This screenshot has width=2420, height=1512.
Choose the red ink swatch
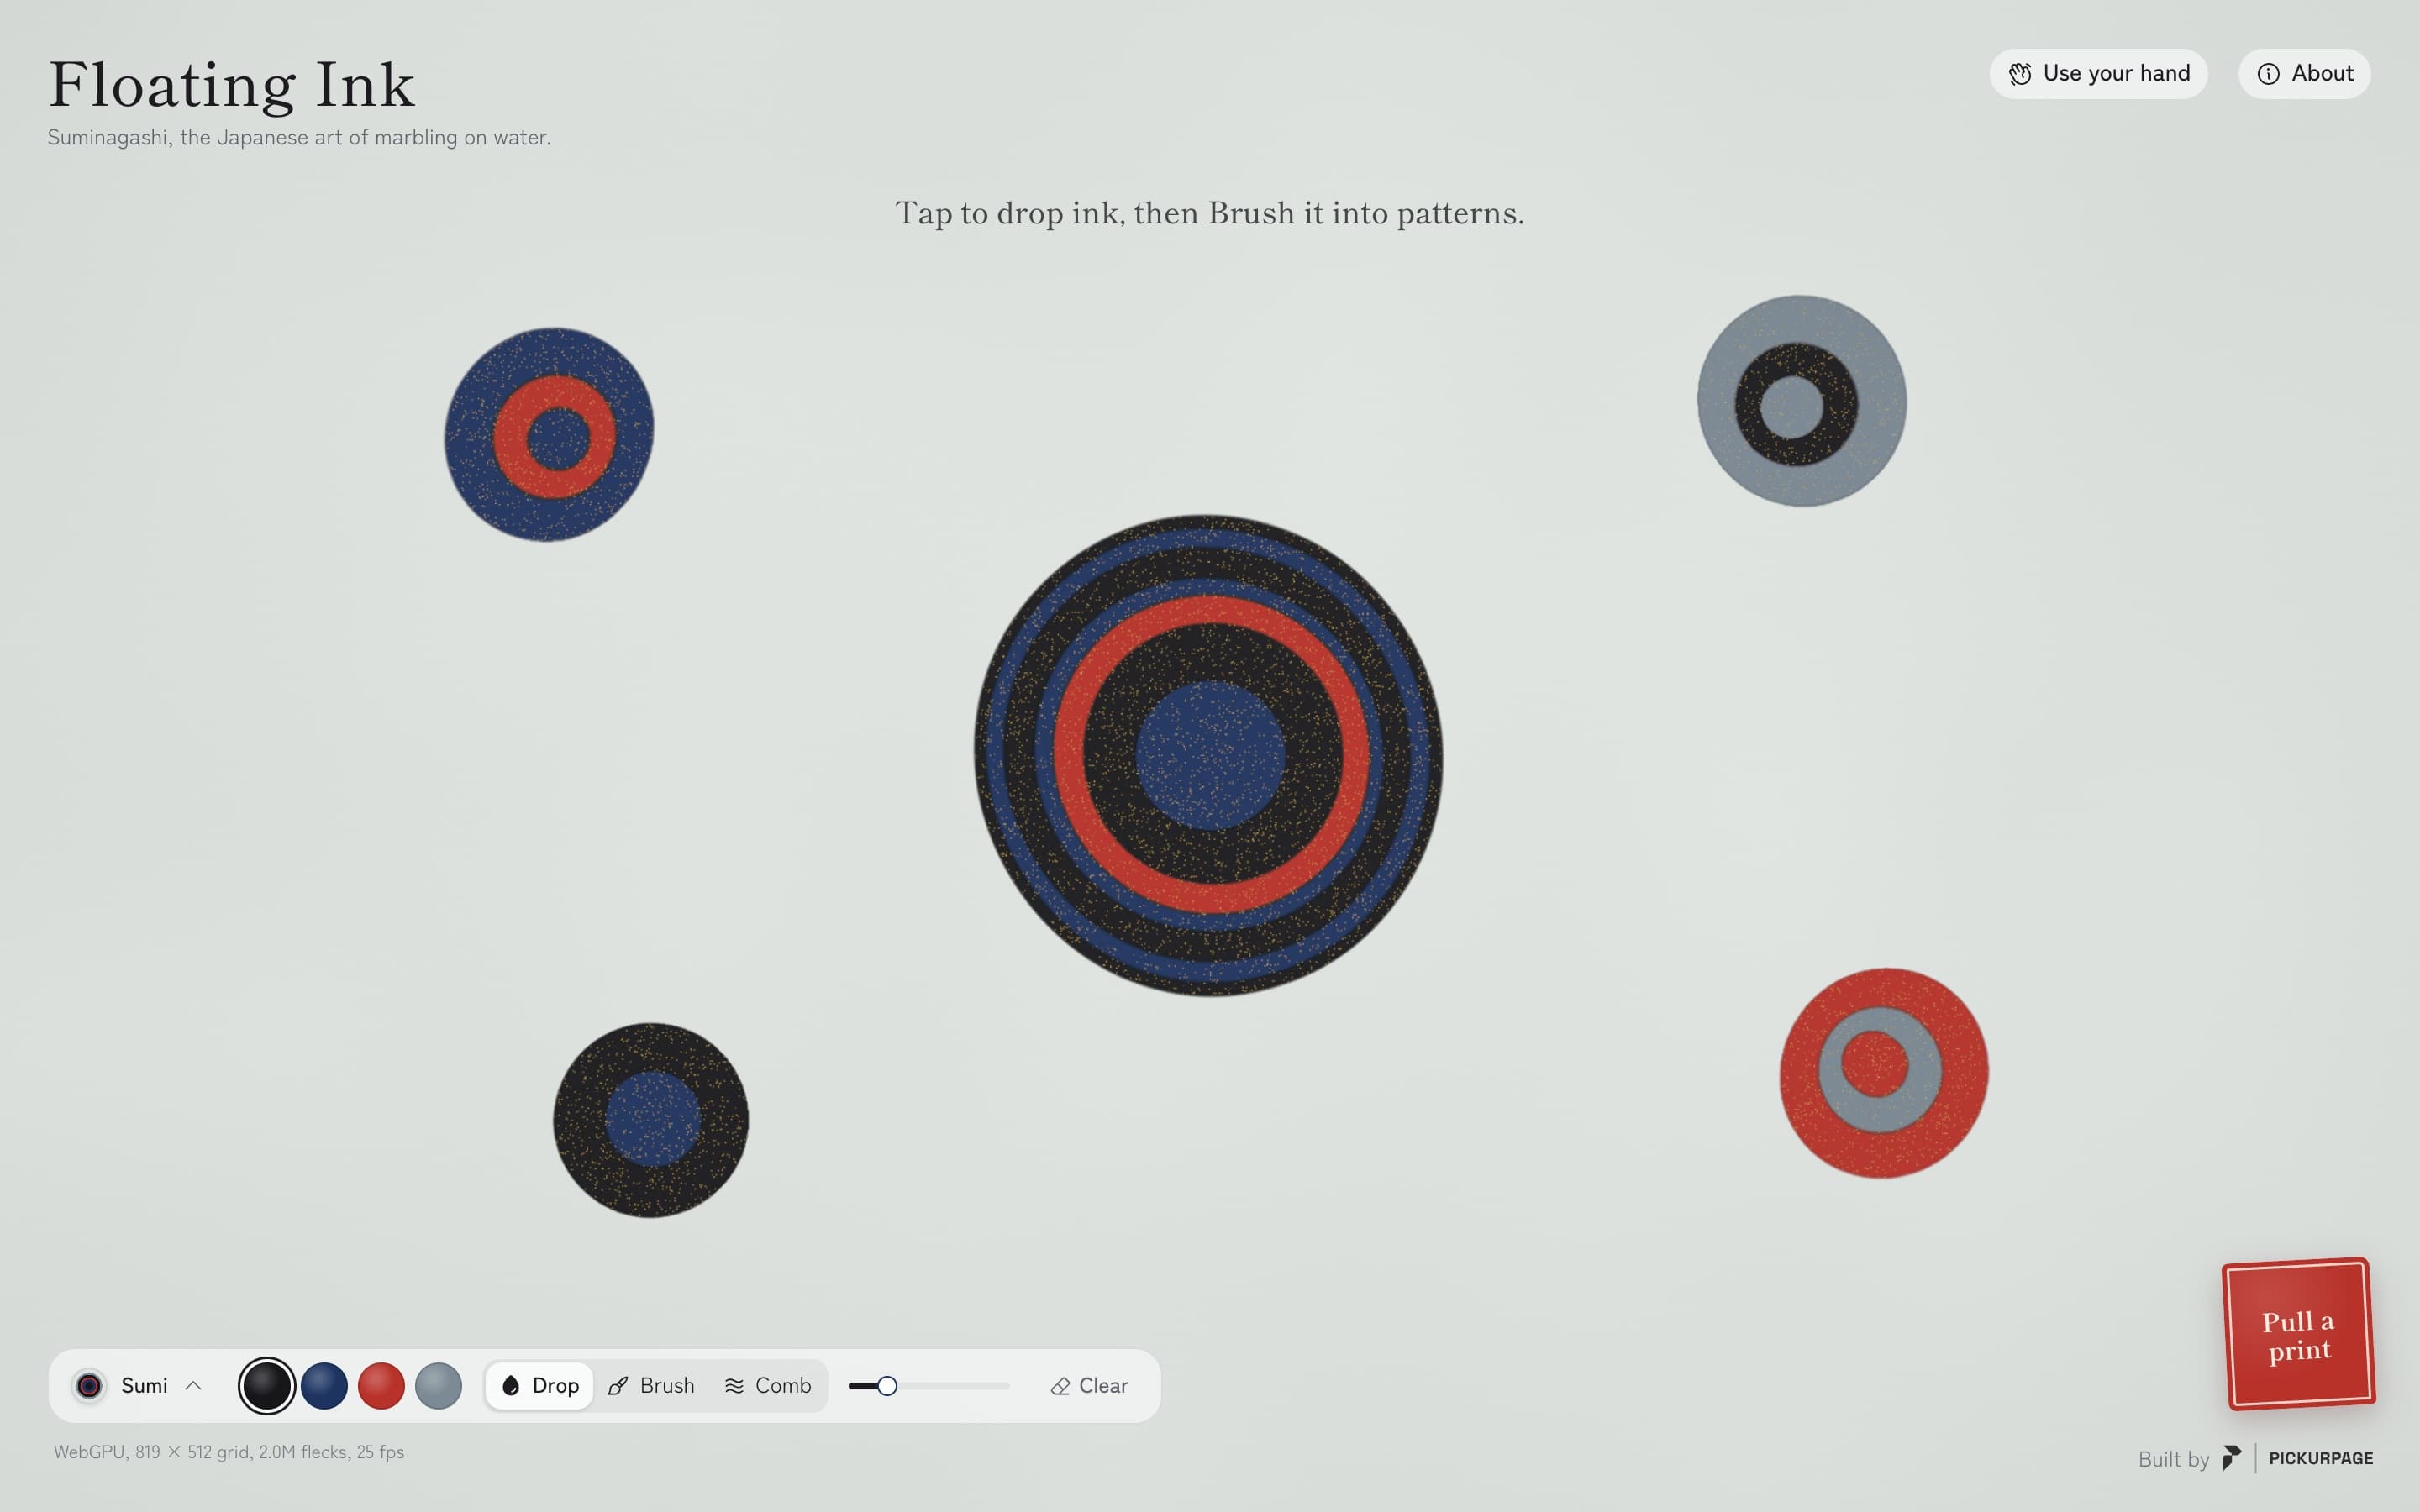381,1385
